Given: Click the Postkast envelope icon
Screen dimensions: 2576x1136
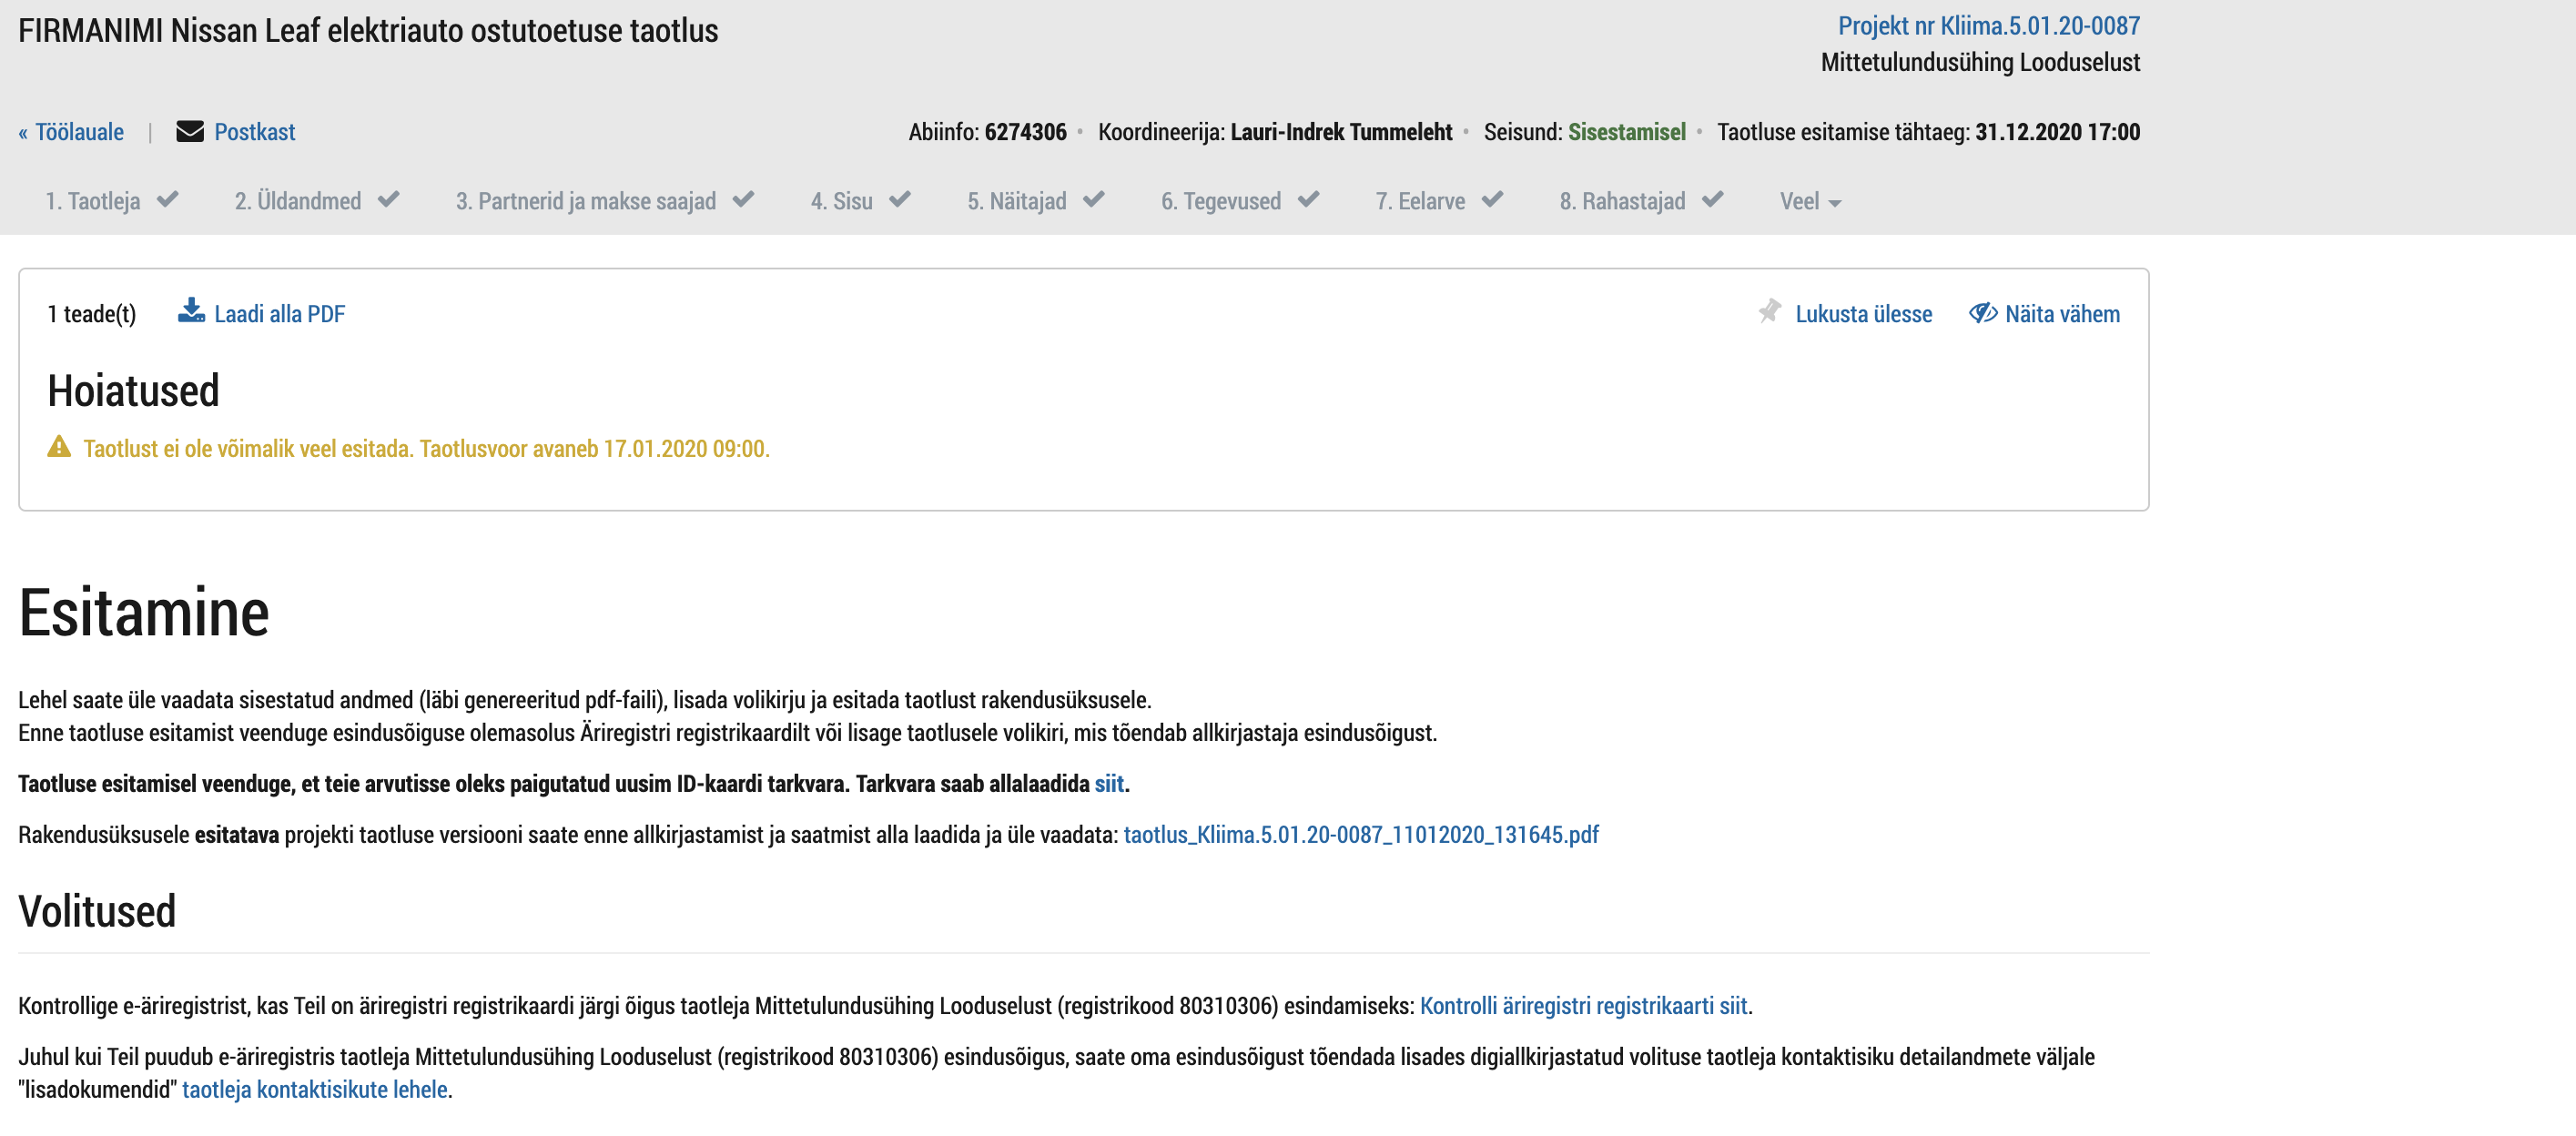Looking at the screenshot, I should pyautogui.click(x=190, y=131).
